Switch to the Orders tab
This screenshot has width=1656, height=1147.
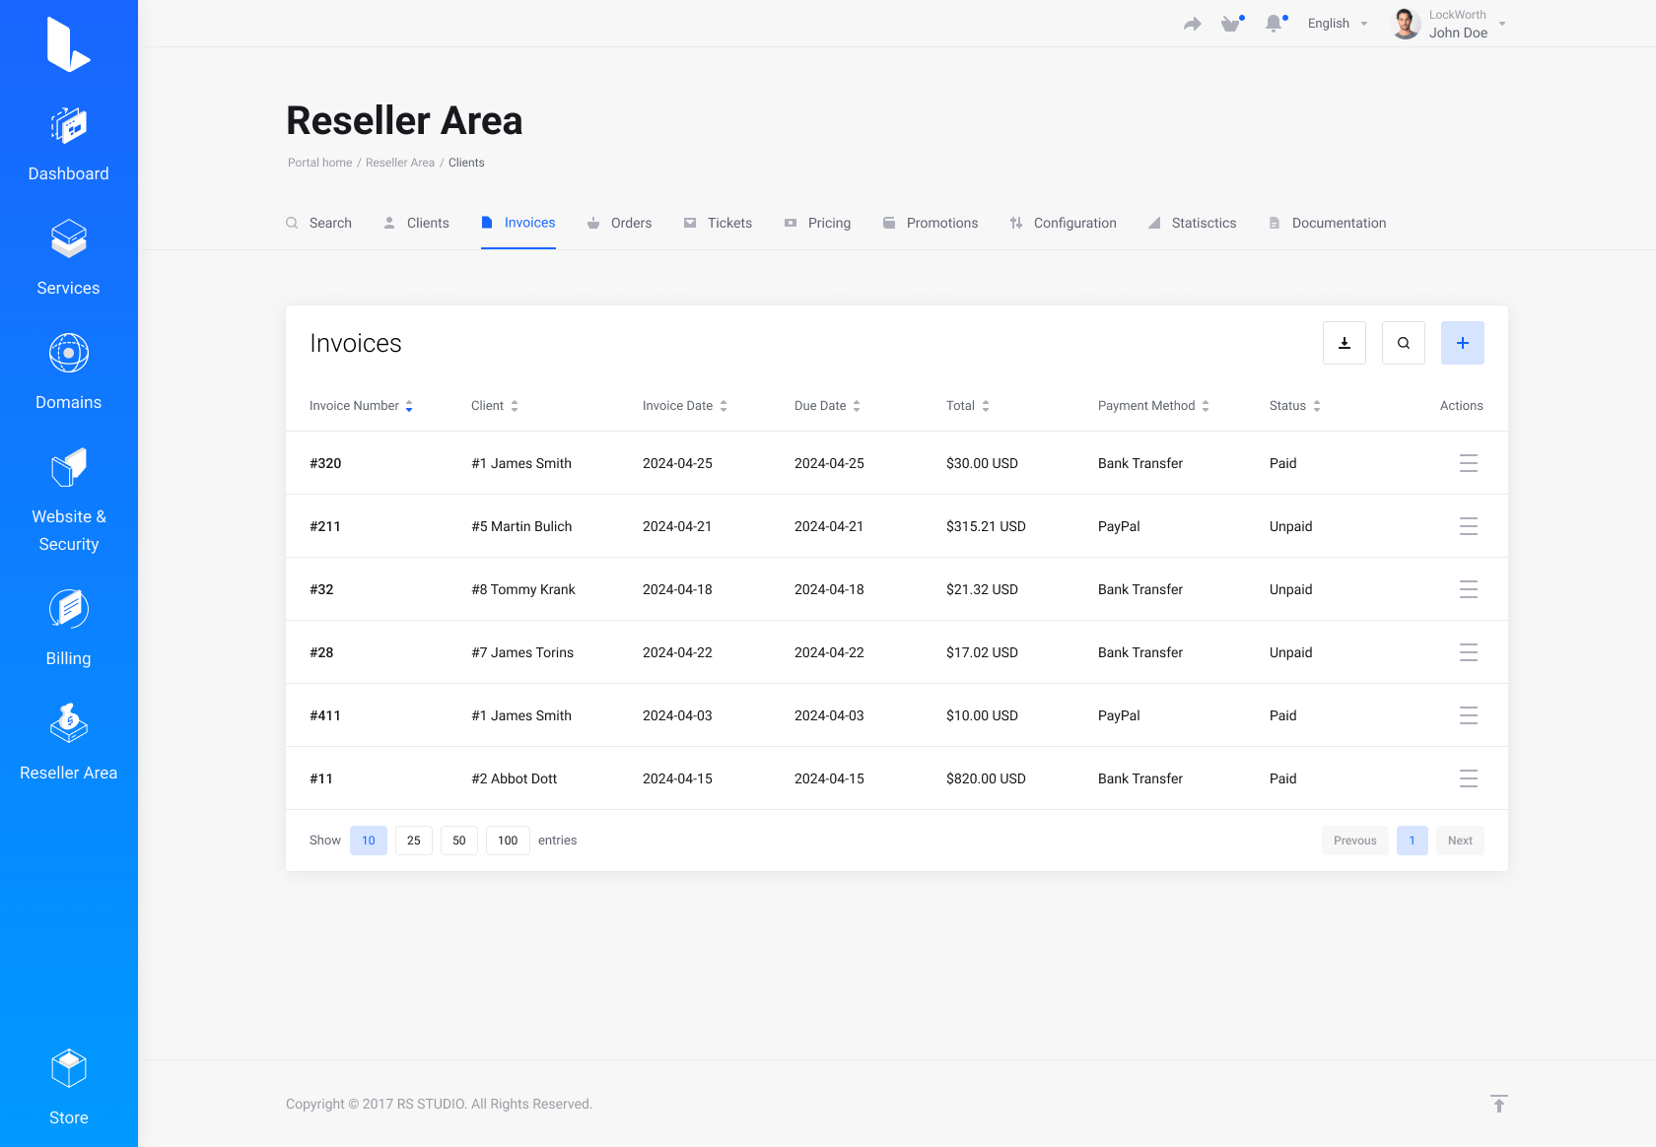tap(619, 223)
